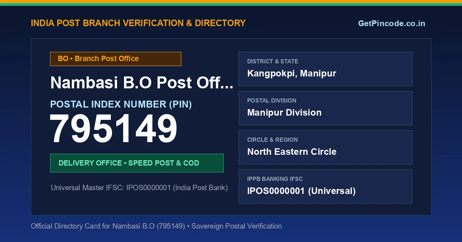The image size is (462, 242).
Task: Click the Universal Master IFSC line
Action: pyautogui.click(x=139, y=188)
